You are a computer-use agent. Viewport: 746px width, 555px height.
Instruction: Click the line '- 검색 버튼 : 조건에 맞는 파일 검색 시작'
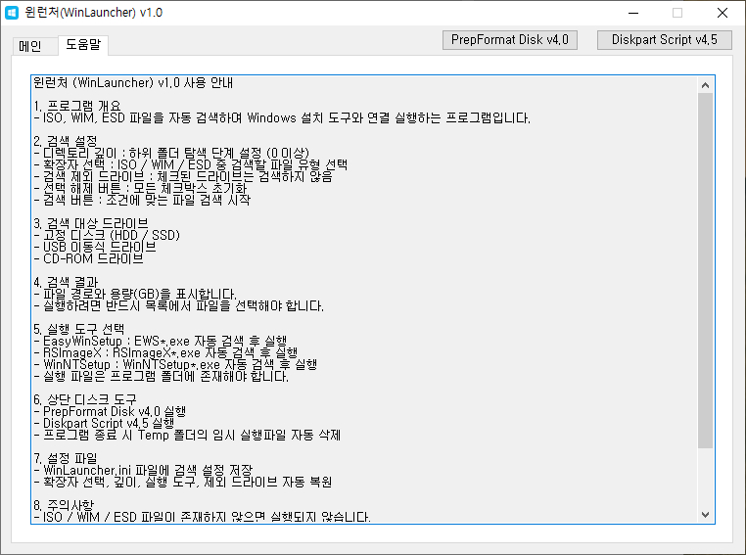pos(142,201)
